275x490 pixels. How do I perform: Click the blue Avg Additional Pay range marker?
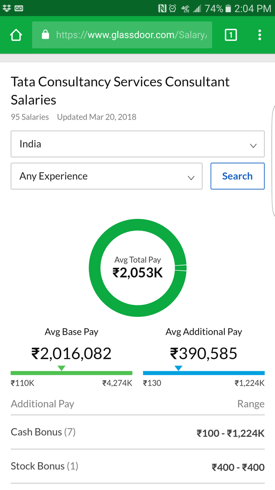click(178, 368)
